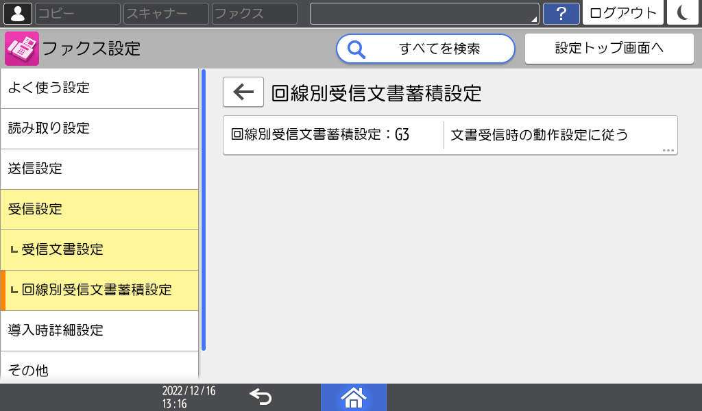Open the help icon with question mark
The height and width of the screenshot is (411, 702).
pyautogui.click(x=561, y=13)
